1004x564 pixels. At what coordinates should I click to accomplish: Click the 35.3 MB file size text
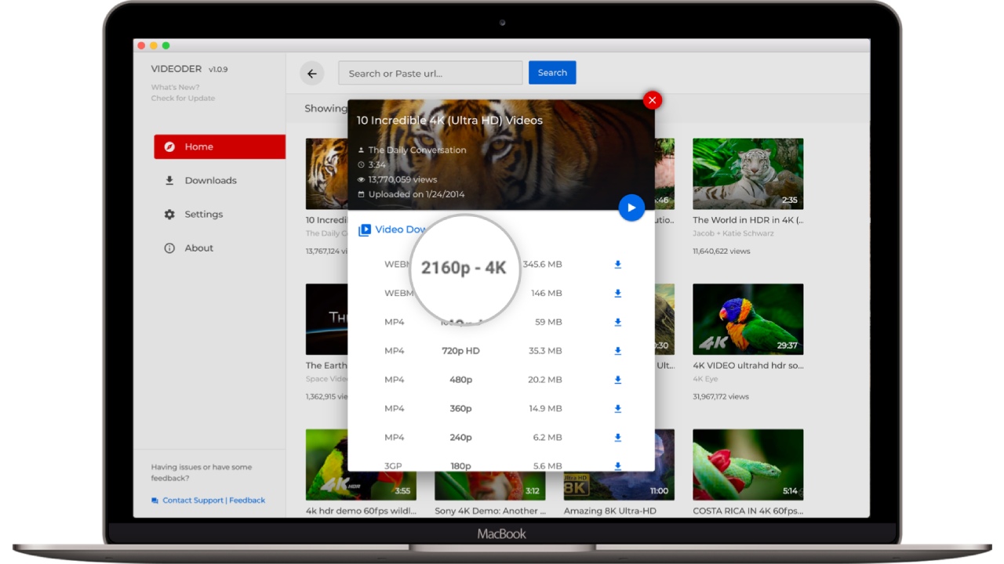point(545,351)
